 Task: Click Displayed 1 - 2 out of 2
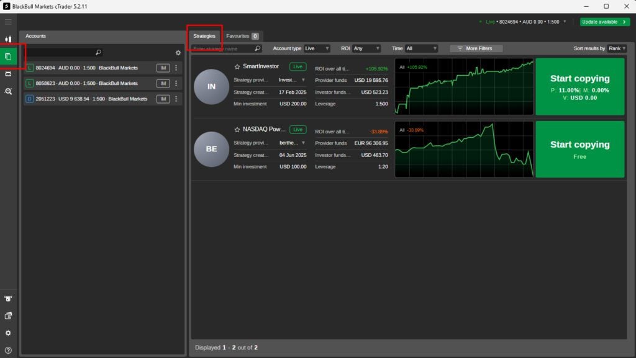click(x=226, y=347)
